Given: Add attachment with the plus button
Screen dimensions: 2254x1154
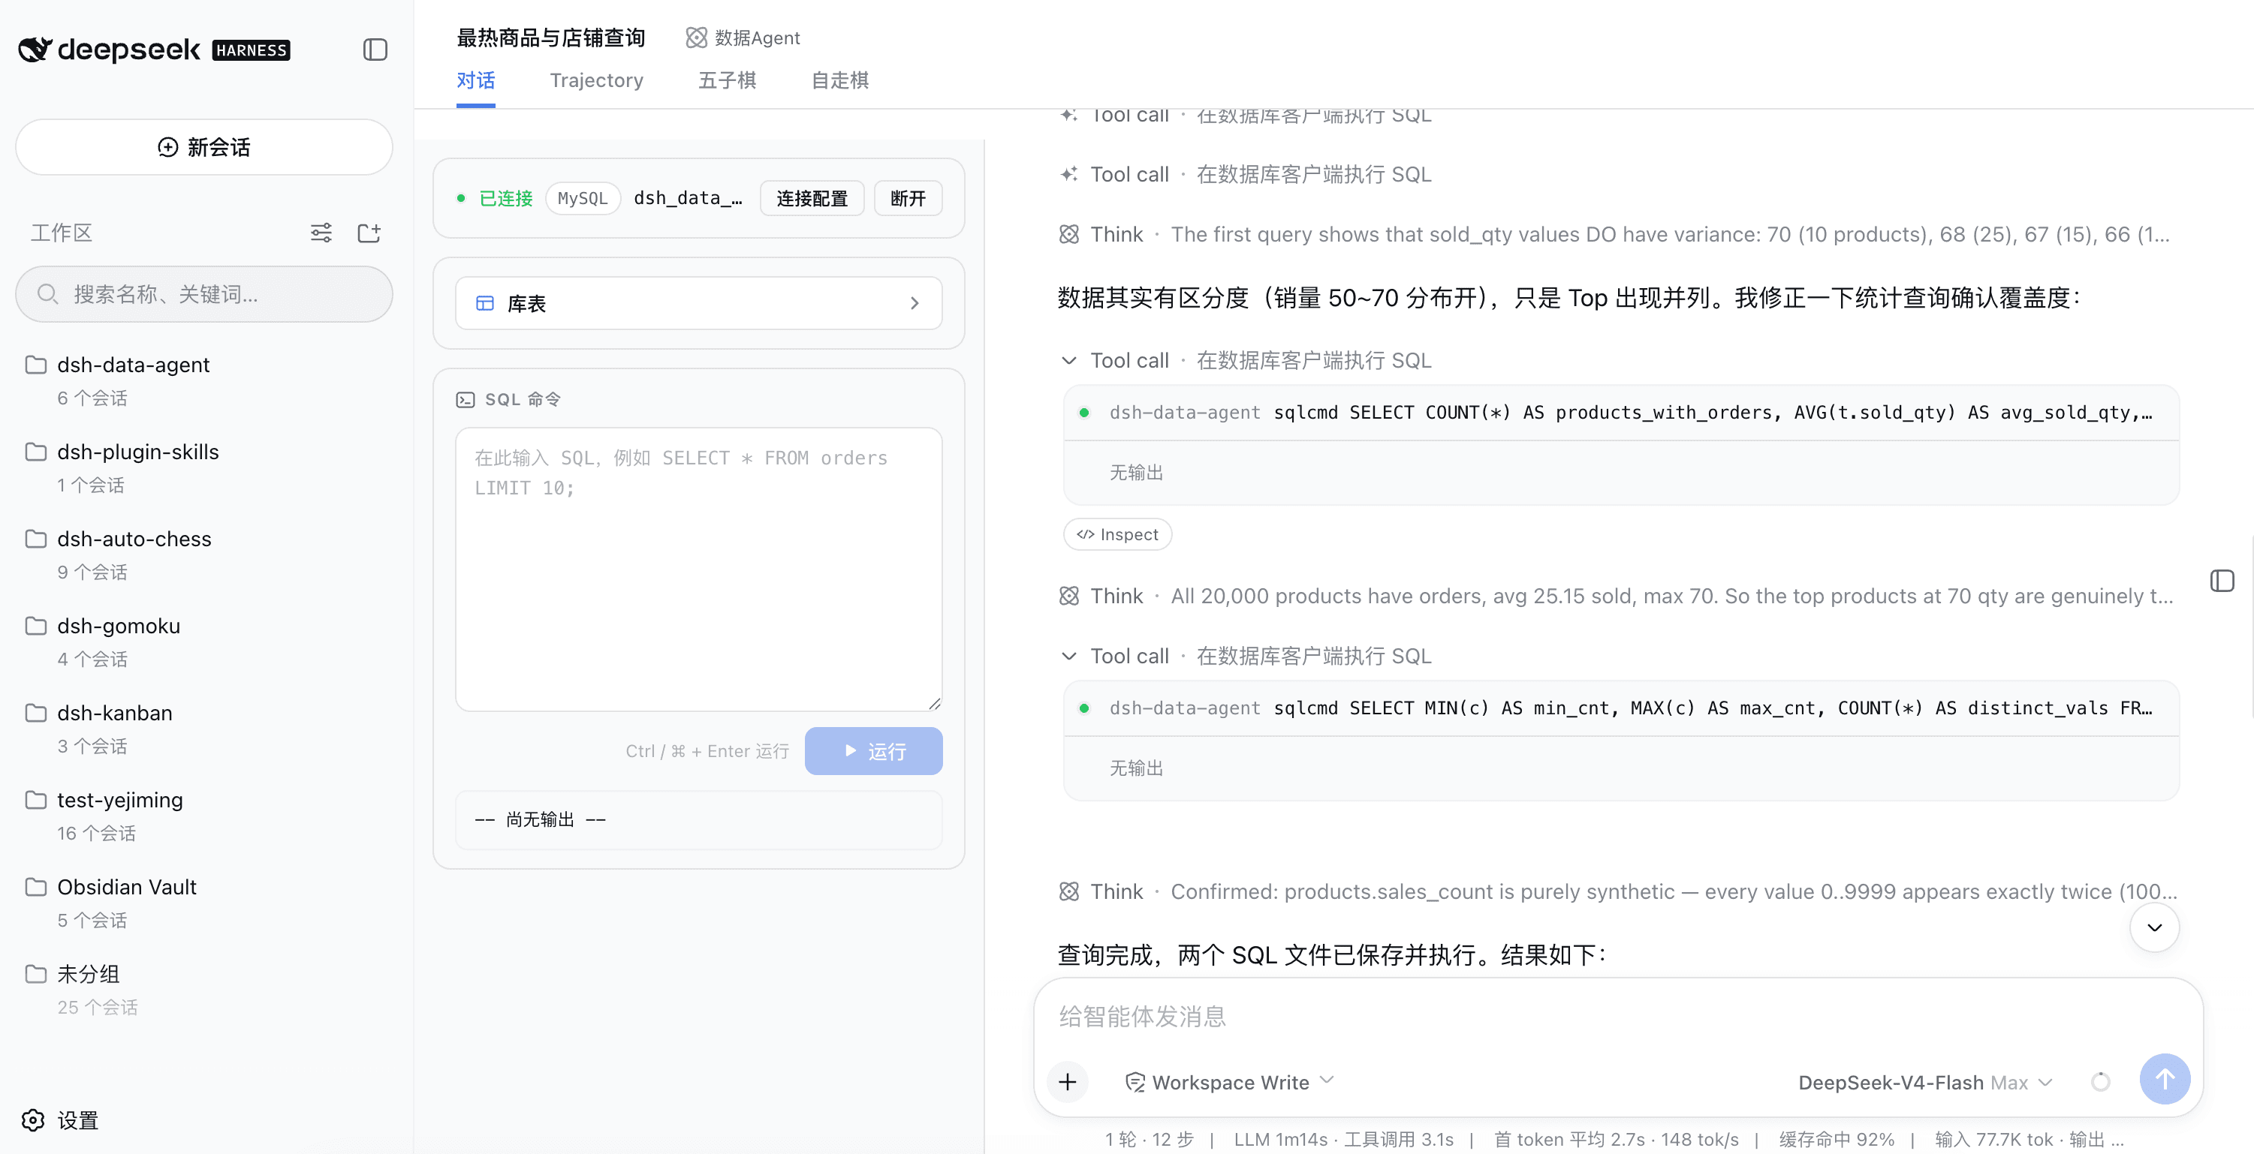Looking at the screenshot, I should (x=1068, y=1081).
